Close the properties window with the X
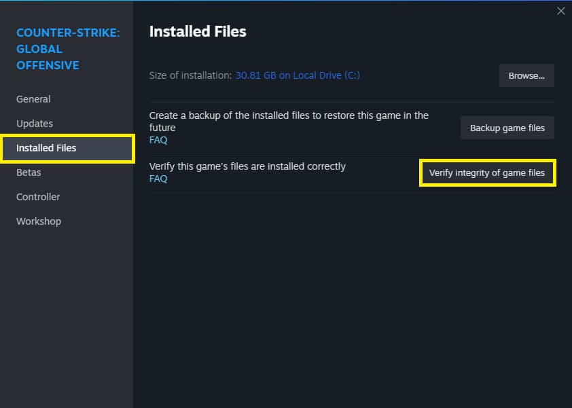The image size is (572, 408). click(560, 11)
